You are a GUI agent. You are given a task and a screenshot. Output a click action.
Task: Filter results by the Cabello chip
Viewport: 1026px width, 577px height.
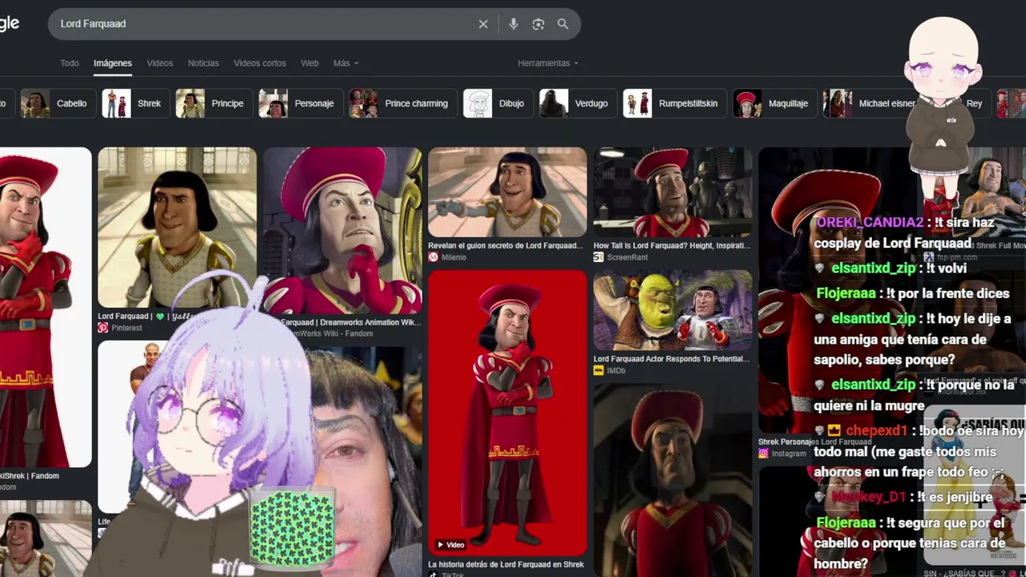coord(56,103)
